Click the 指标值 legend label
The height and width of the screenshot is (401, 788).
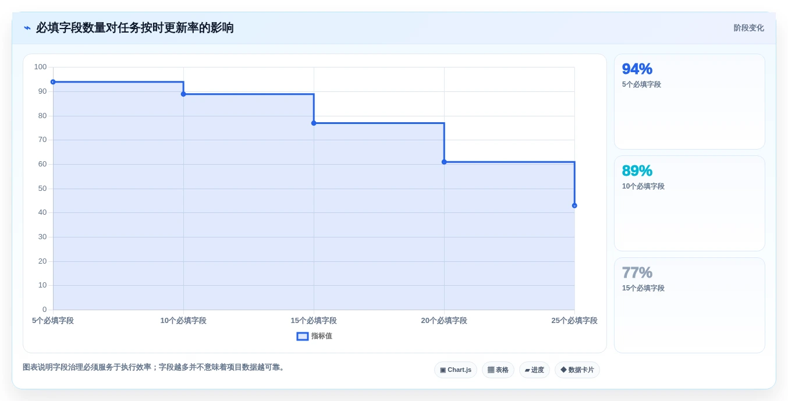point(322,336)
